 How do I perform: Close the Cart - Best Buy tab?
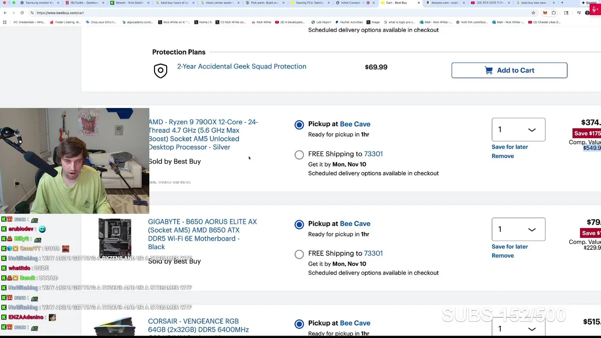pos(419,3)
